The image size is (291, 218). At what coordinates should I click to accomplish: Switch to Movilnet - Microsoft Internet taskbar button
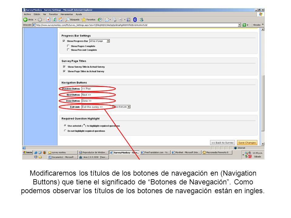(x=186, y=152)
